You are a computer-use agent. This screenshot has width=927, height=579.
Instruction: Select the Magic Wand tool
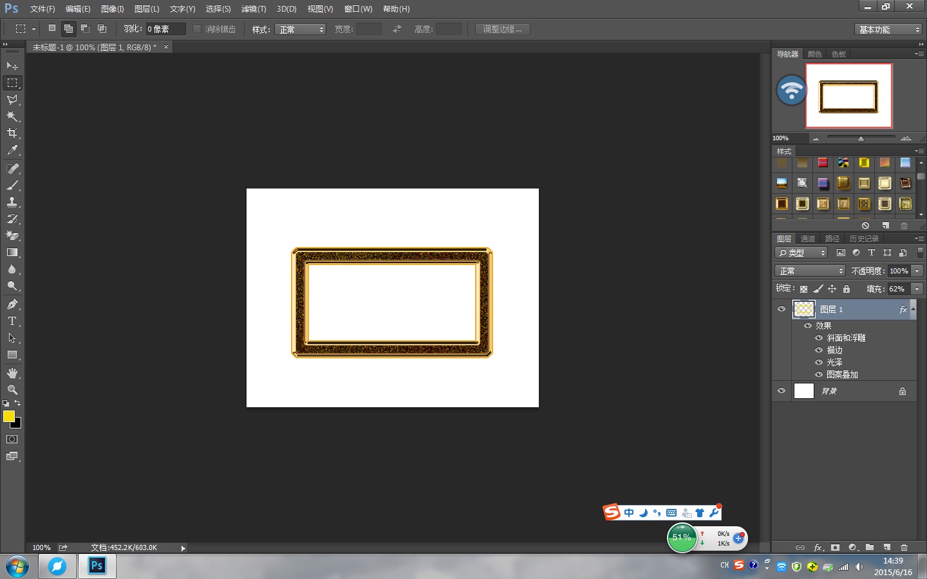tap(12, 116)
